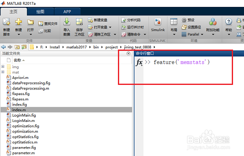Click Add-Ons (附加功能) icon

[x=213, y=22]
